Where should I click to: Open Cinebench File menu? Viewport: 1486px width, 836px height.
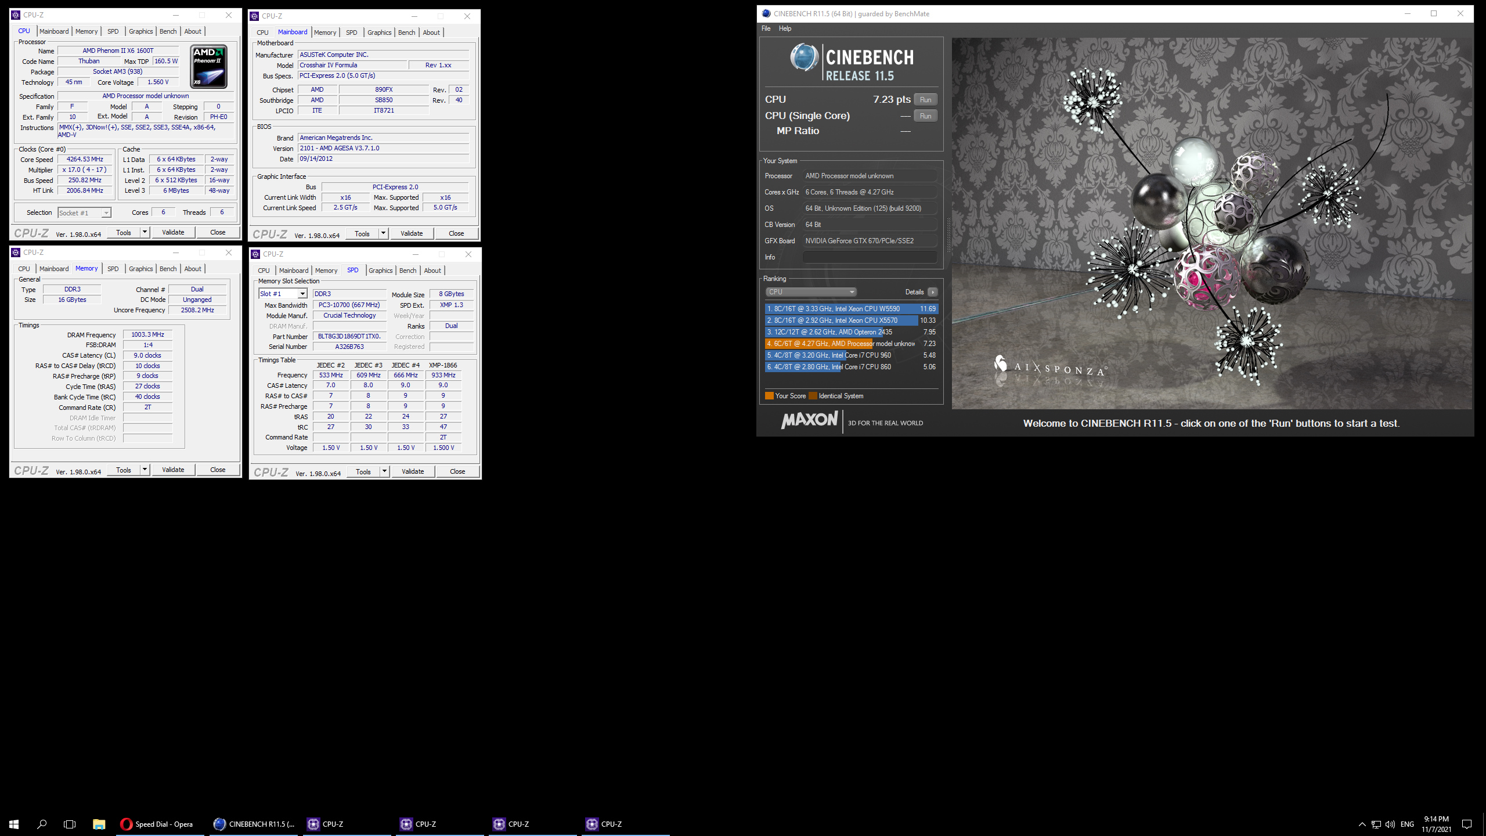click(766, 28)
